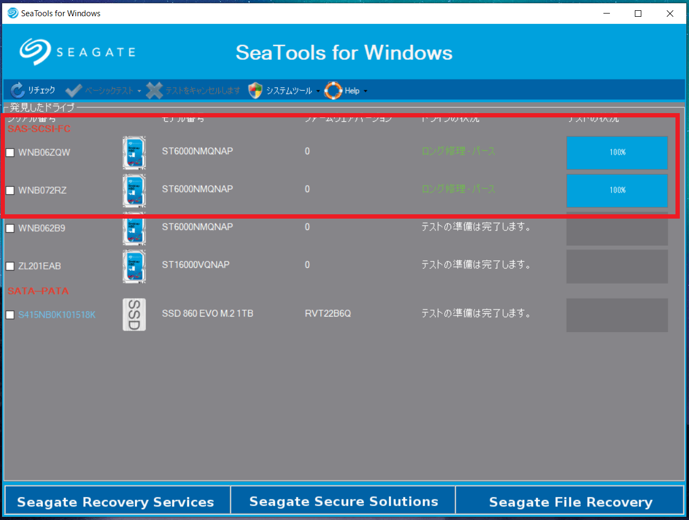
Task: Select the SSD icon for the 860 EVO
Action: point(134,315)
